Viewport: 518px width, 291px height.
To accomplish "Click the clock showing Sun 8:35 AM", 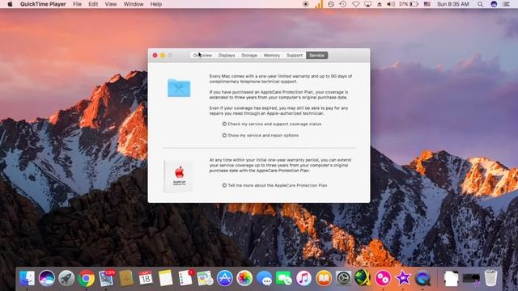I will [x=453, y=4].
